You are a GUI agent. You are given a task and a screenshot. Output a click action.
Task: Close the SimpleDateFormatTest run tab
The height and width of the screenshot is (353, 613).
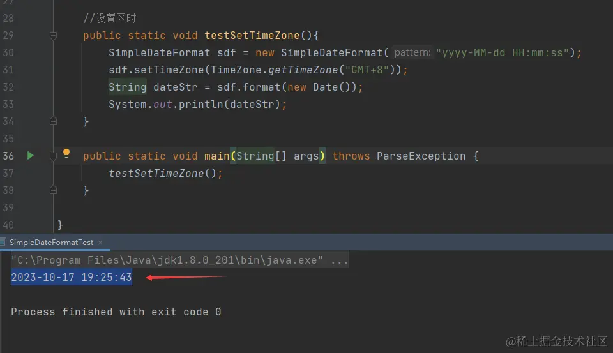(x=100, y=243)
